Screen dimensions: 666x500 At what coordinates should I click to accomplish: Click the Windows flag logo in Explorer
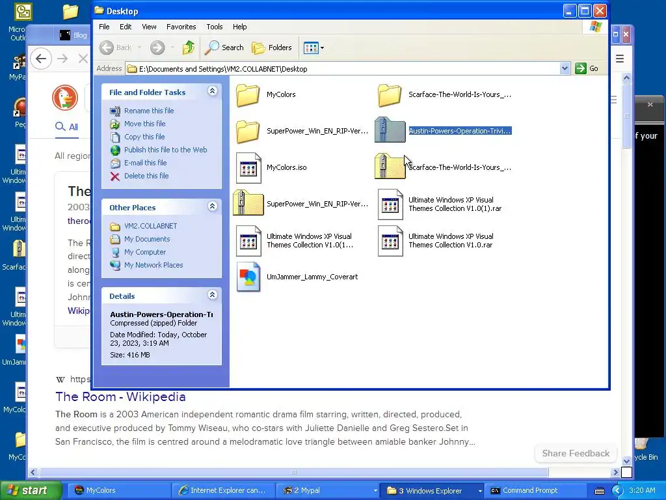coord(596,27)
